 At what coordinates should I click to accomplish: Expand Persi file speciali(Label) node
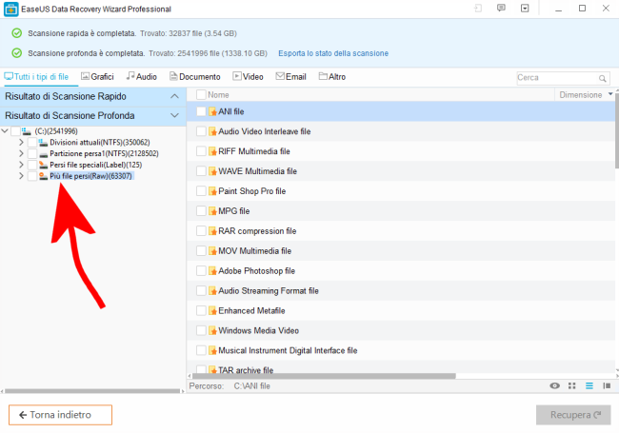21,165
